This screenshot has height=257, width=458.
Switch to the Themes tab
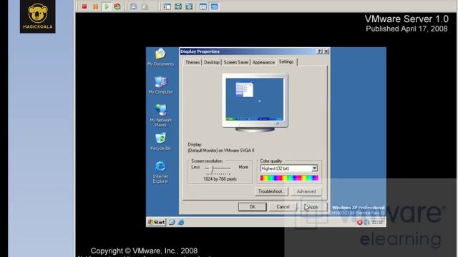click(x=193, y=62)
